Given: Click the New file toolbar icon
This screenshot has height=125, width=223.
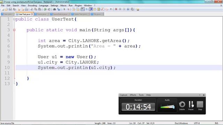Looking at the screenshot, I should pos(2,9).
